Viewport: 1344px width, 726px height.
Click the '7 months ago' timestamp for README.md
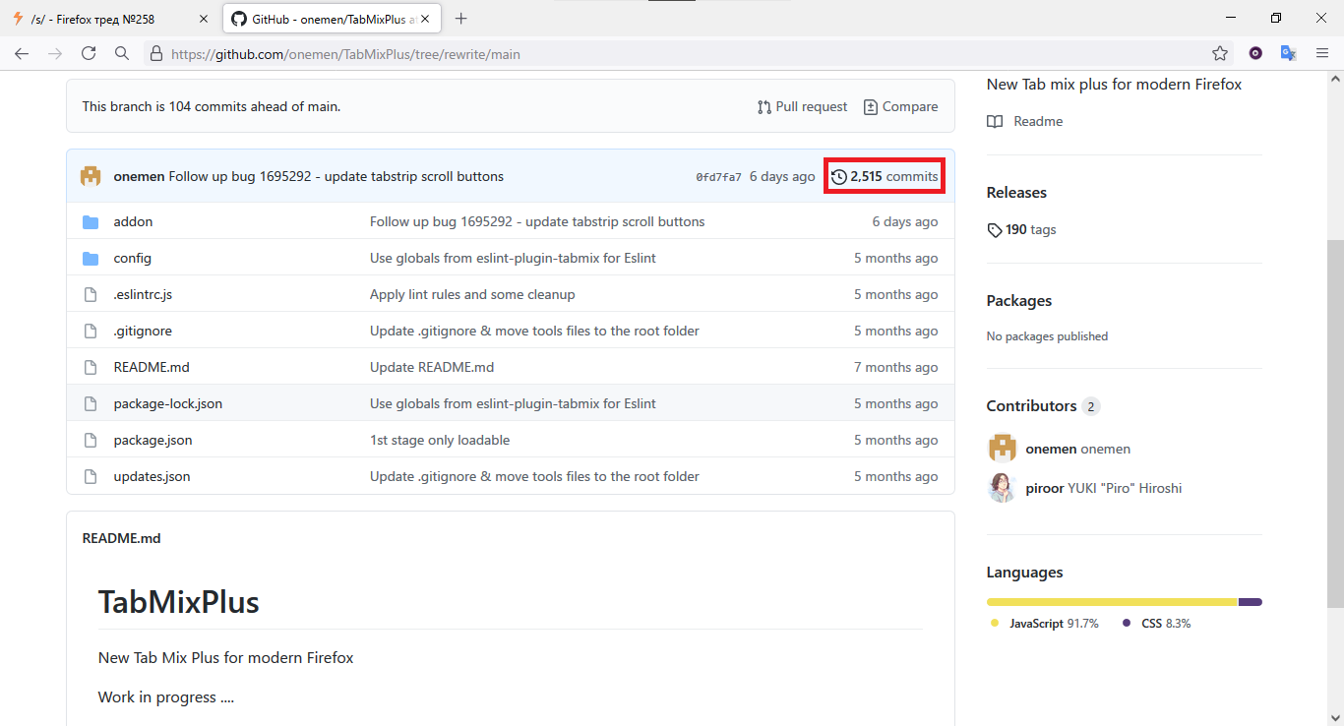click(896, 367)
